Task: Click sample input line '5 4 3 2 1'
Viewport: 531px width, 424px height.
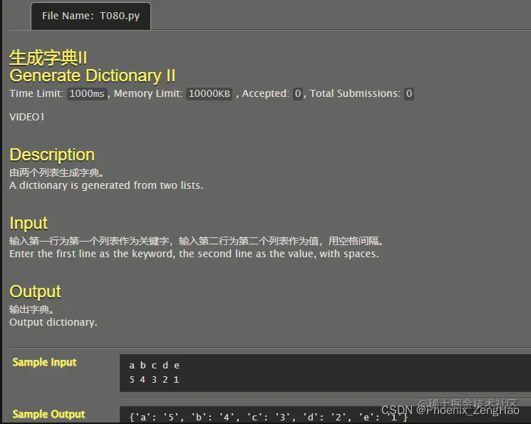Action: coord(154,380)
